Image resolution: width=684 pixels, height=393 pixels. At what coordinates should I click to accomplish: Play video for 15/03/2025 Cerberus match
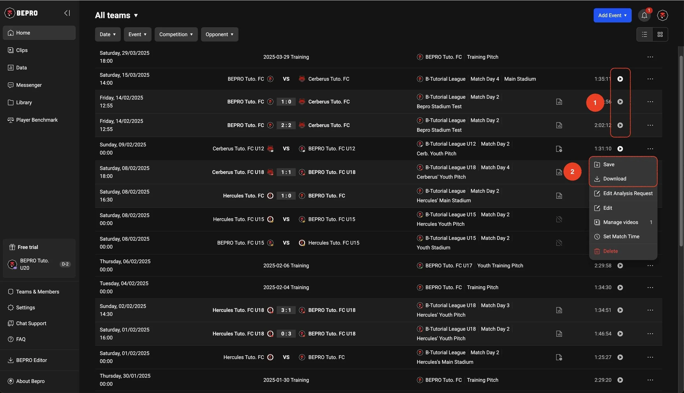(x=620, y=79)
